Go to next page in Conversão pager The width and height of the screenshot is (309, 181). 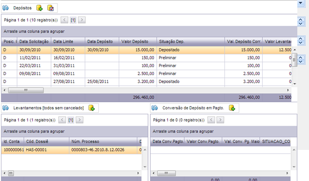[220, 120]
